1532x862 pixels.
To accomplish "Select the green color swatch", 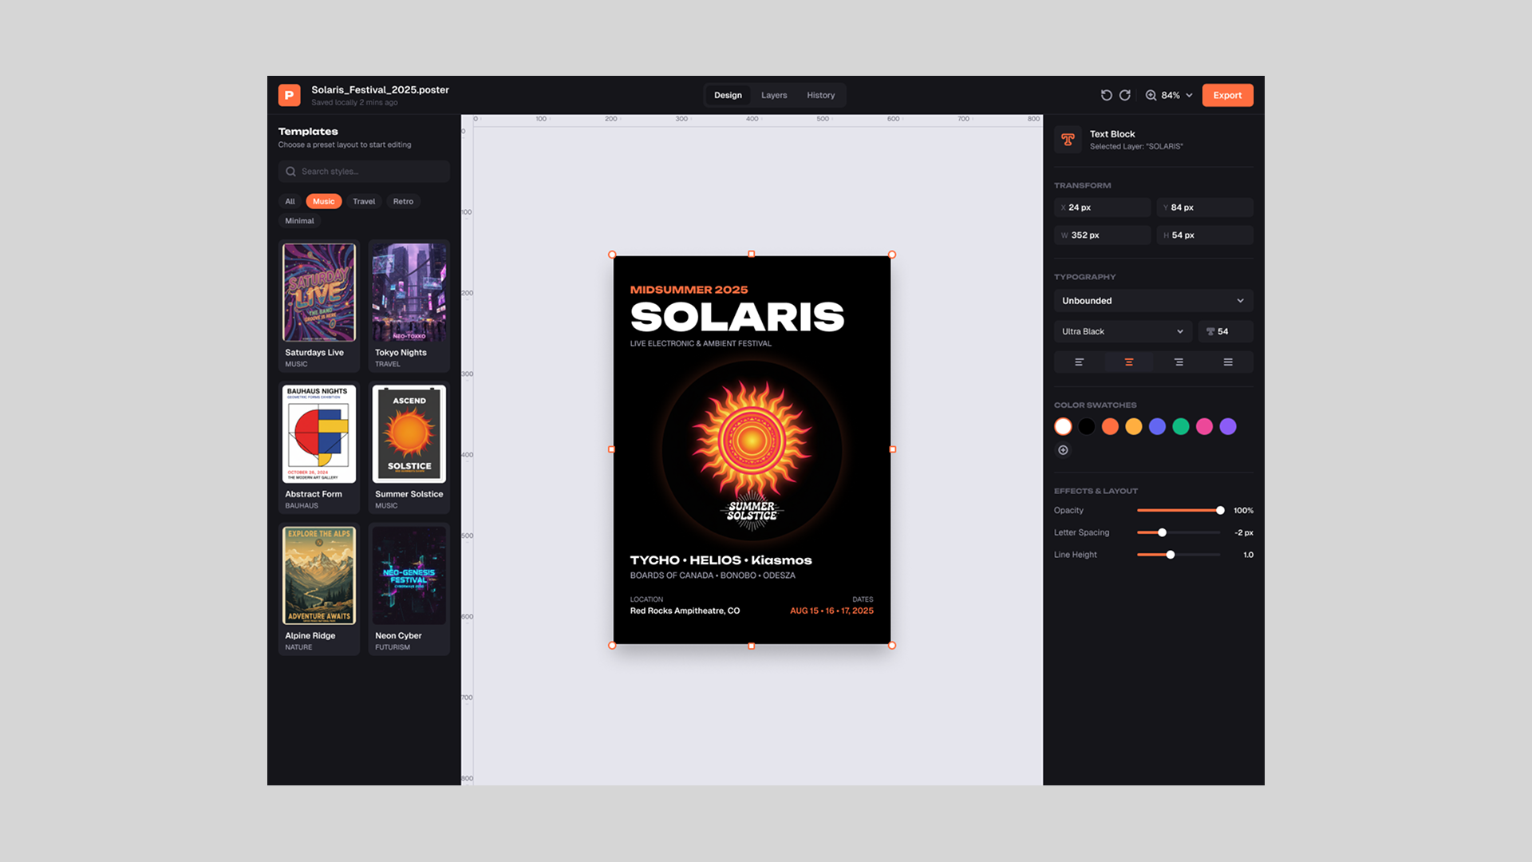I will coord(1181,427).
